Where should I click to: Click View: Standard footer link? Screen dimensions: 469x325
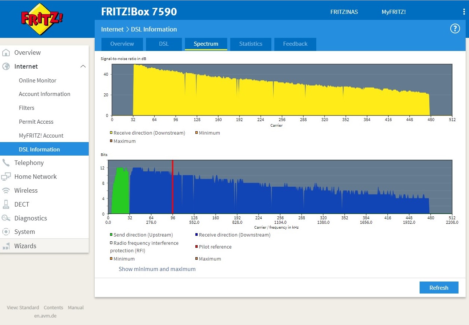(x=23, y=308)
